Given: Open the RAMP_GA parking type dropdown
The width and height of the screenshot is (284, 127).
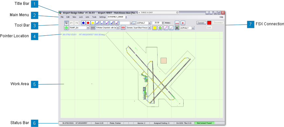Looking at the screenshot, I should click(x=88, y=28).
